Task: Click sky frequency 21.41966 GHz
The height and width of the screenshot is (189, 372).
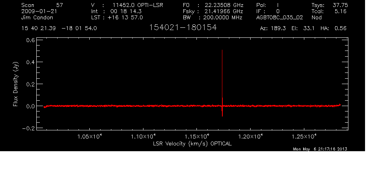Action: [224, 11]
